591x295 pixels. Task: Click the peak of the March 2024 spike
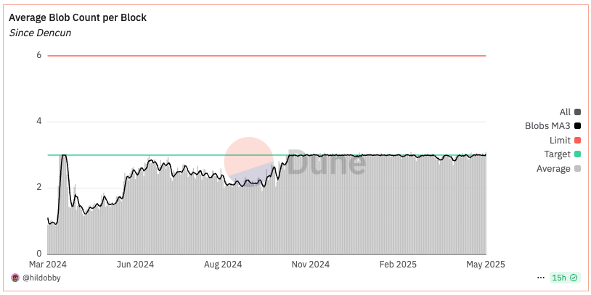(x=64, y=155)
